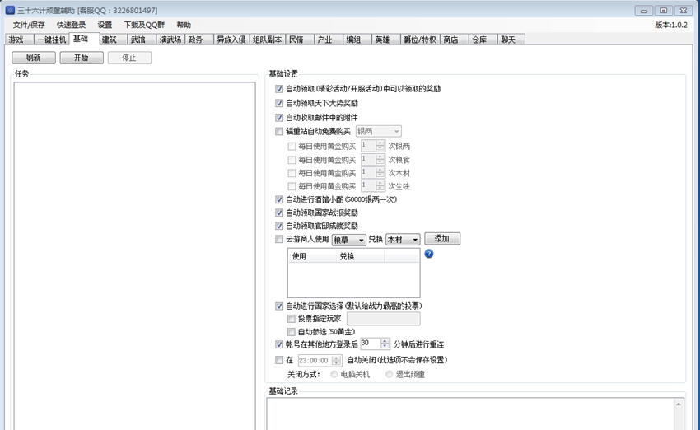
Task: Switch to the 一键挂机 tab
Action: 52,40
